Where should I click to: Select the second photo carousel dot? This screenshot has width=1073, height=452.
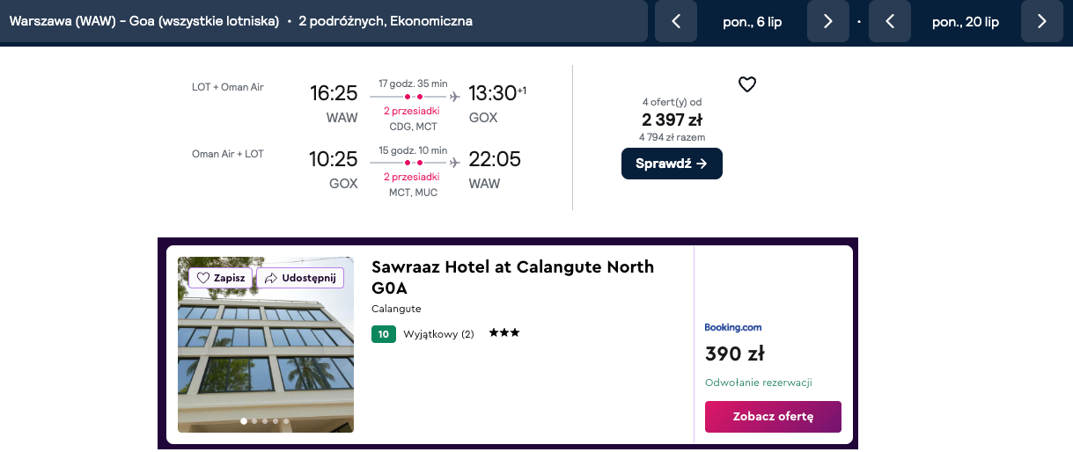[x=254, y=421]
